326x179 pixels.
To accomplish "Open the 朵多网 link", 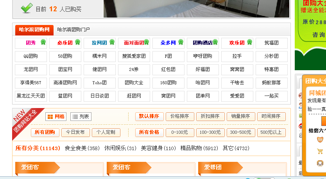I will click(168, 43).
